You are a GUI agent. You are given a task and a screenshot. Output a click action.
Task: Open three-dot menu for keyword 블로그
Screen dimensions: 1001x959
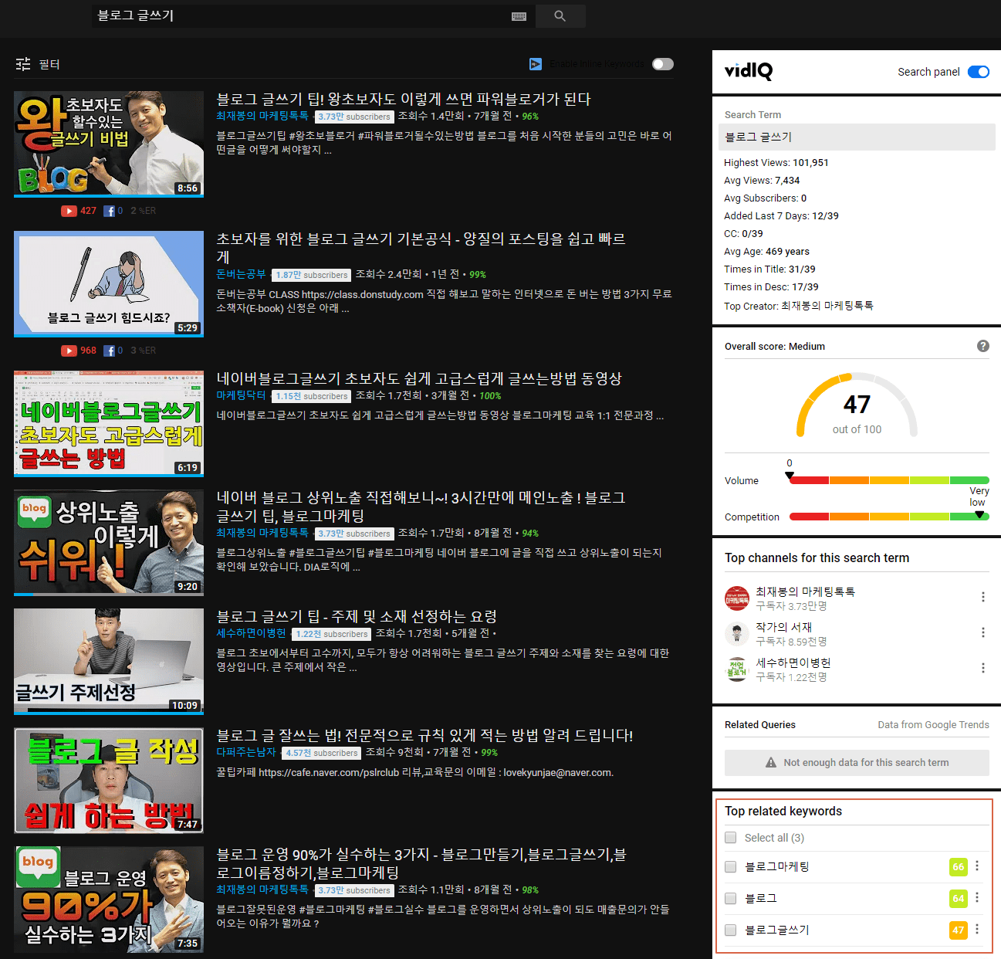[977, 898]
